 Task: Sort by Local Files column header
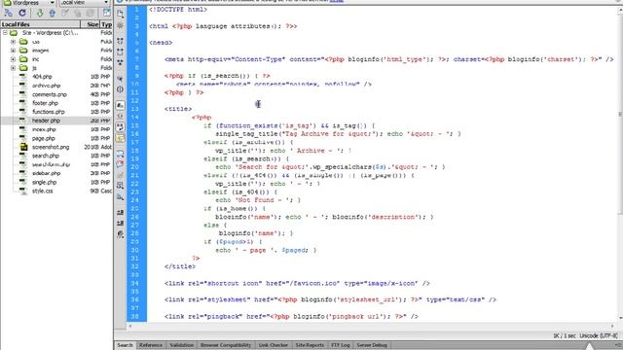[x=40, y=24]
